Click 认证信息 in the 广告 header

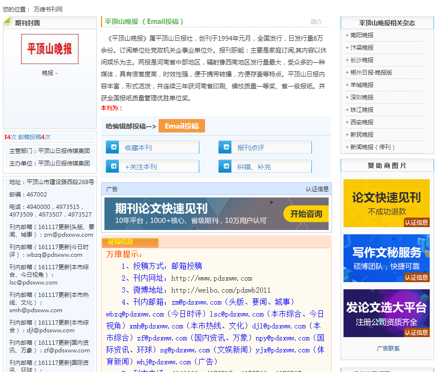pos(317,189)
